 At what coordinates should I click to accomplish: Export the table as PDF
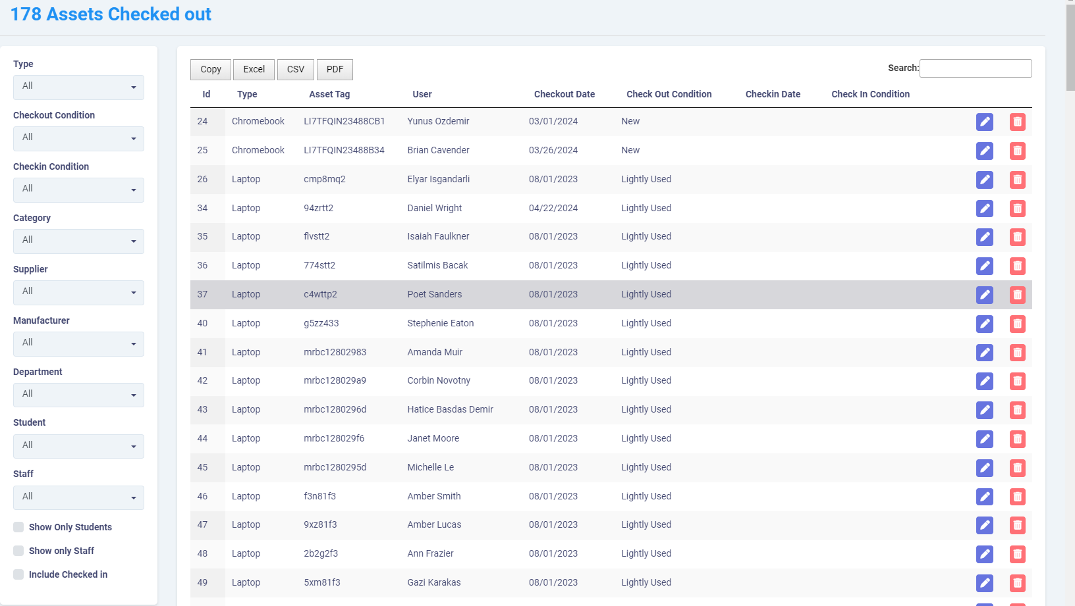click(x=335, y=70)
